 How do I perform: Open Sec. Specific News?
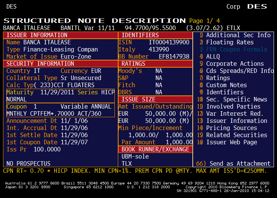pos(236,99)
